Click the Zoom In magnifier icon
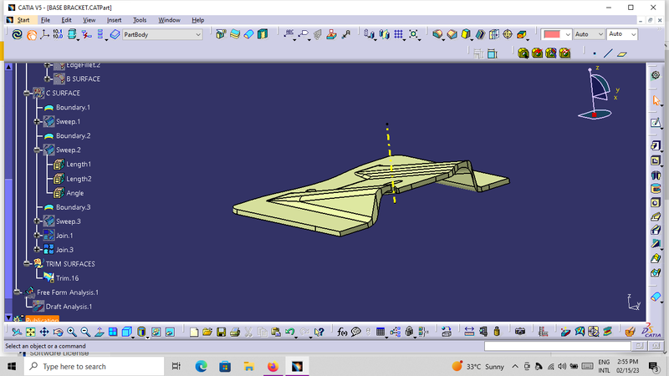 click(x=72, y=332)
